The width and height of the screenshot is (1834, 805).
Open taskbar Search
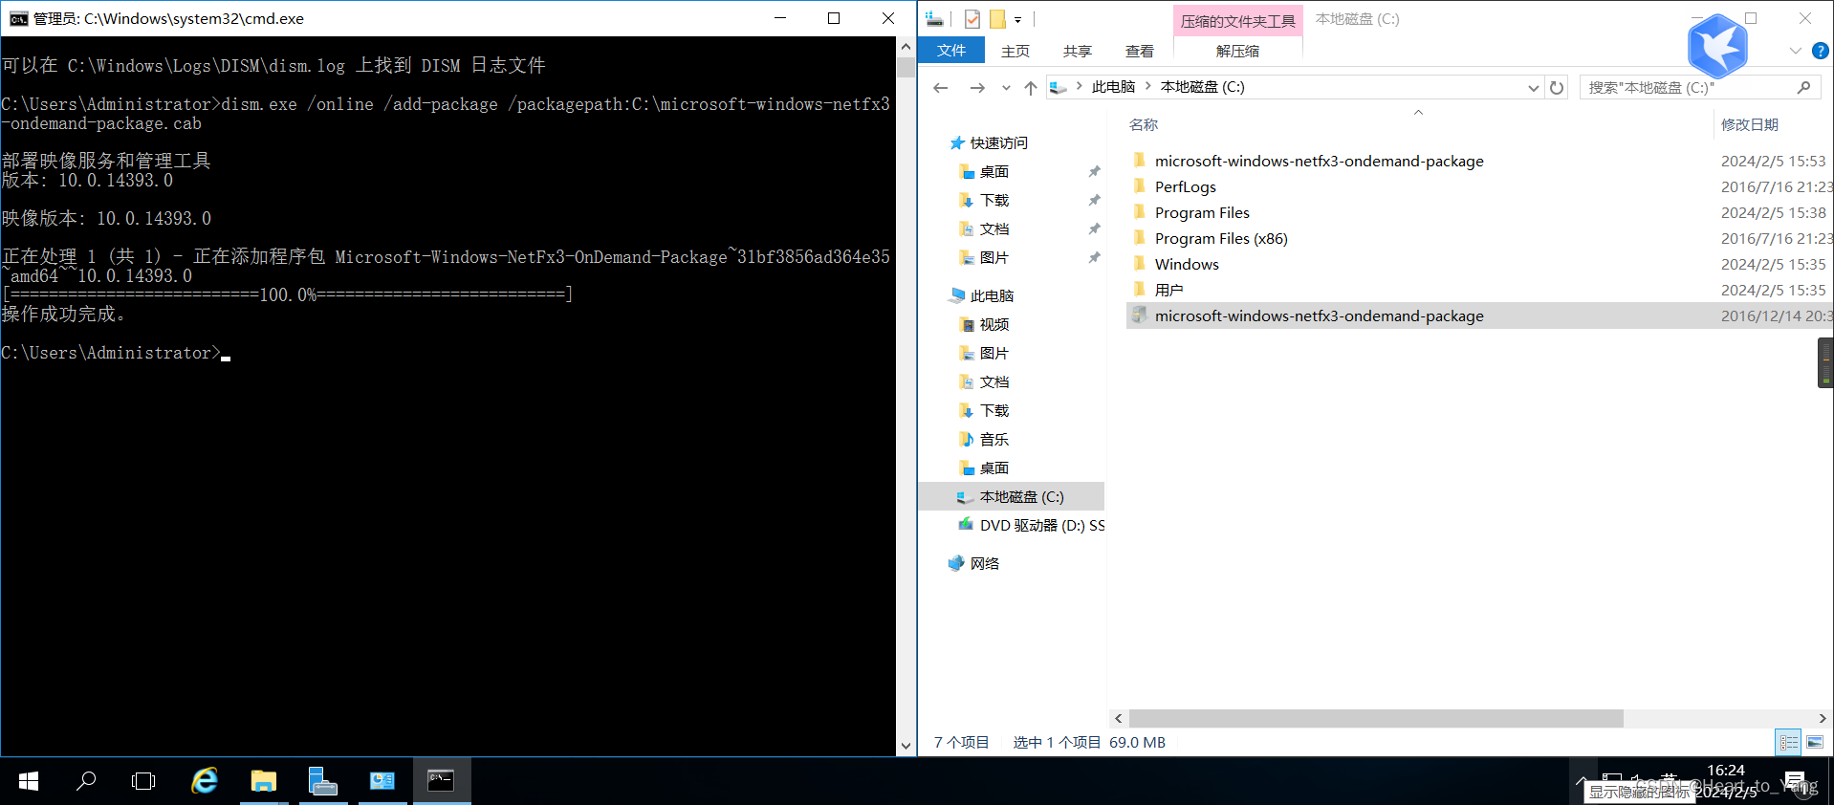pos(86,781)
